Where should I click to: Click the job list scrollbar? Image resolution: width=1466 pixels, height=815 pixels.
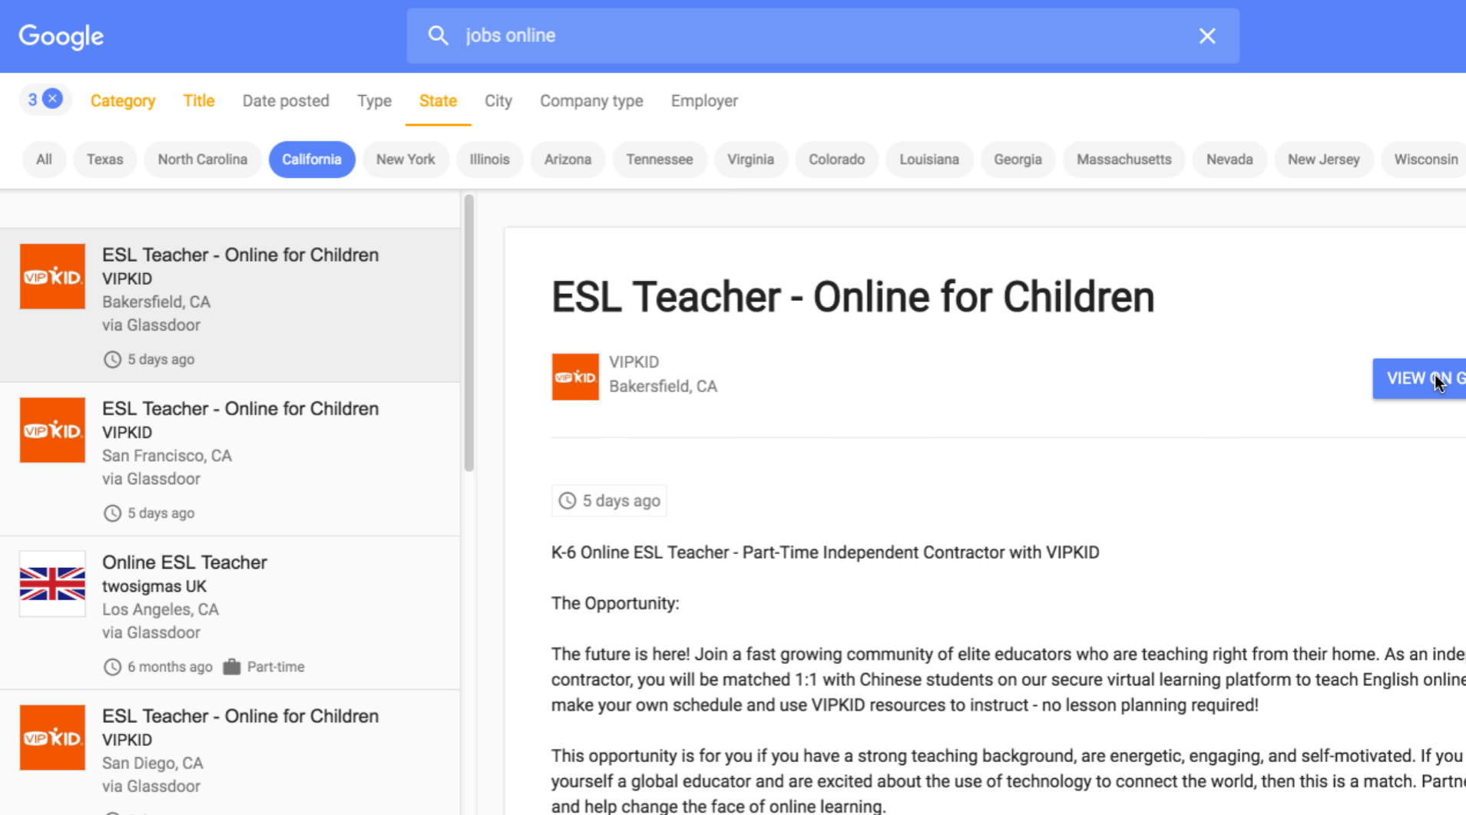(468, 332)
